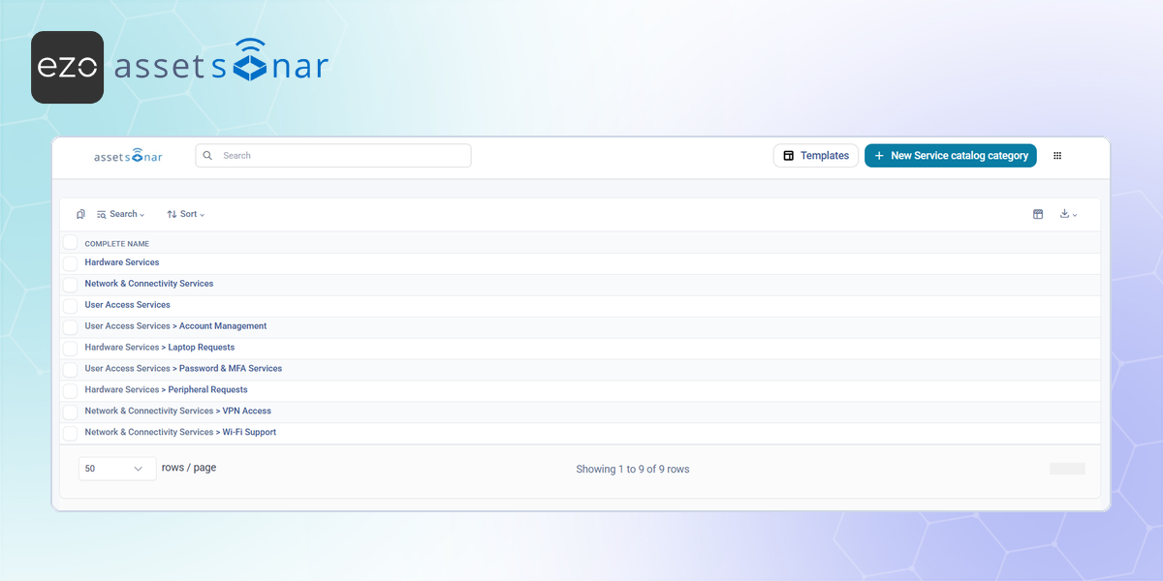1163x581 pixels.
Task: Check the User Access Services row checkbox
Action: 70,306
